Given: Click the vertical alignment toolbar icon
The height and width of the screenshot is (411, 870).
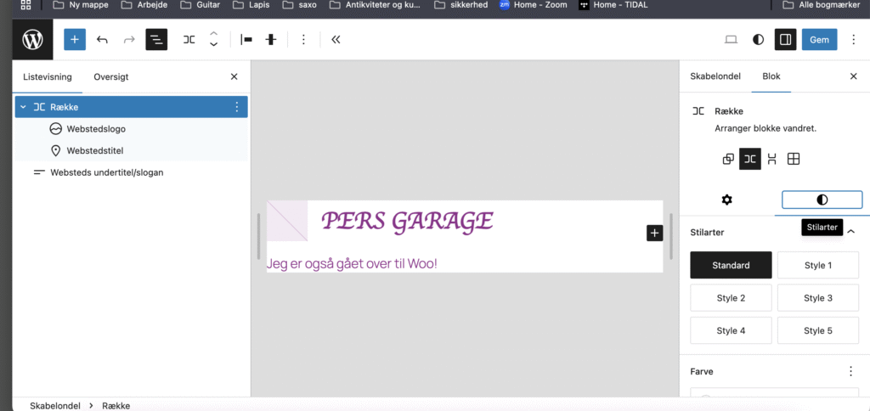Looking at the screenshot, I should coord(271,39).
